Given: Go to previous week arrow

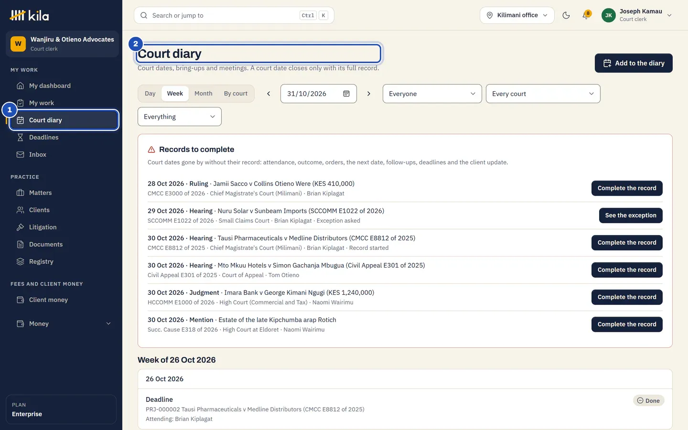Looking at the screenshot, I should click(x=269, y=94).
